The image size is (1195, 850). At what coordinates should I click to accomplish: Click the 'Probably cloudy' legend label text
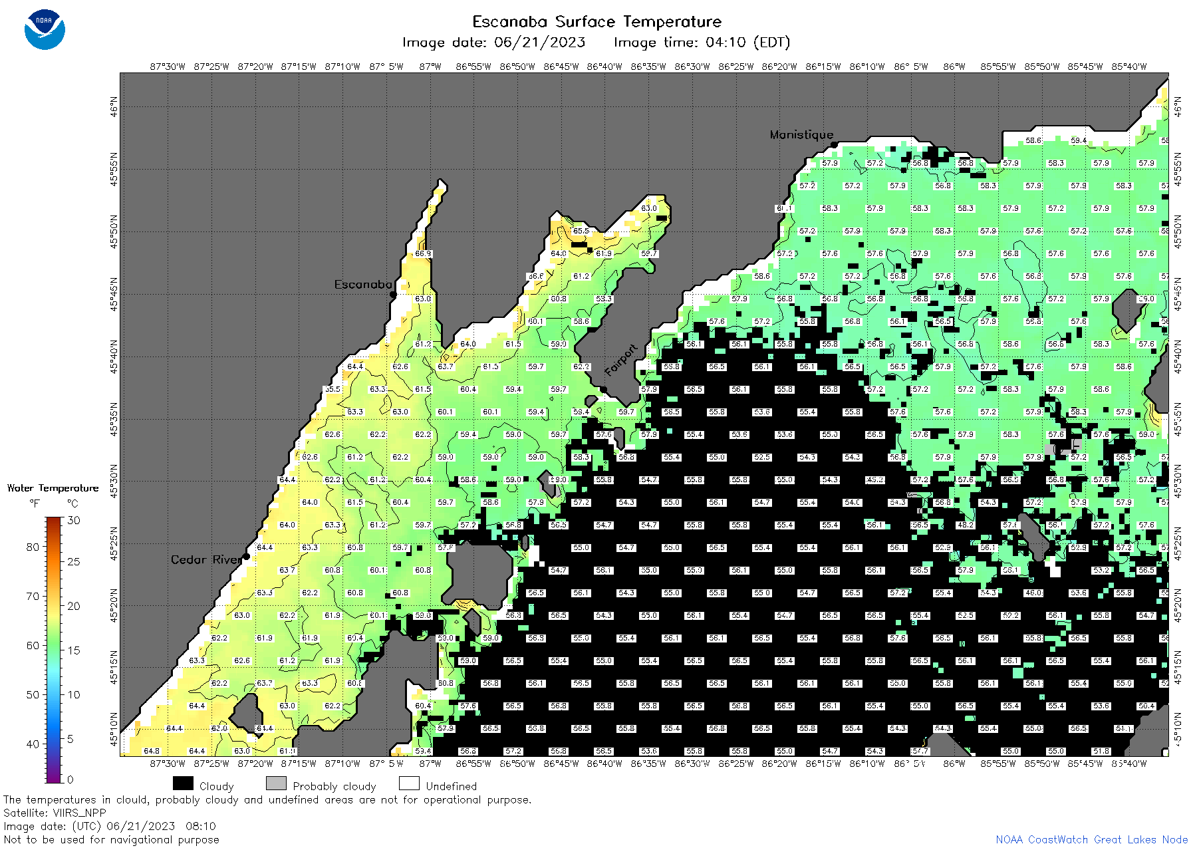click(x=334, y=786)
